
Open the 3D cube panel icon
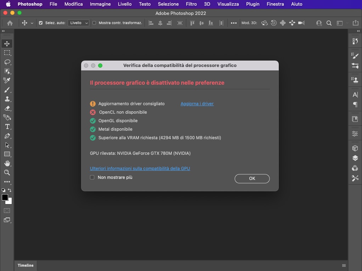pos(355,148)
